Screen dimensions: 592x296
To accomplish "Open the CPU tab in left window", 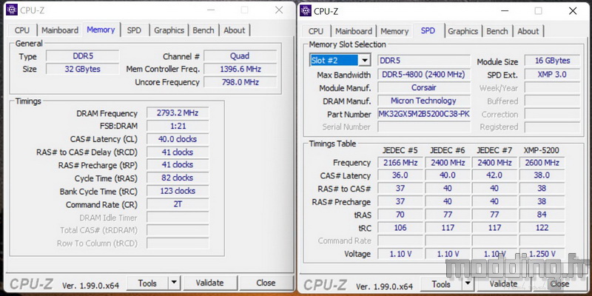I will (22, 30).
